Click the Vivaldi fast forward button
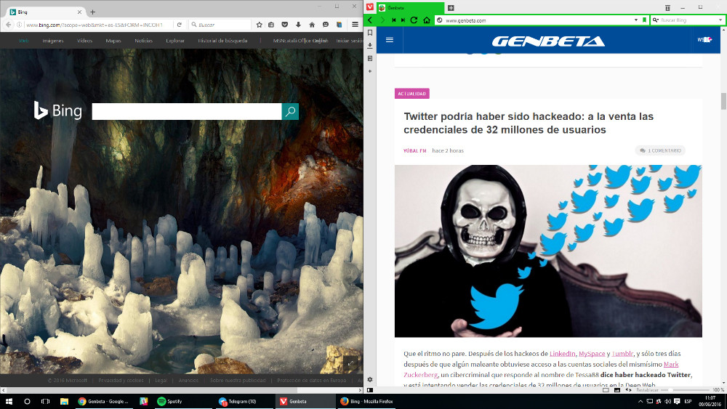The width and height of the screenshot is (727, 409). pyautogui.click(x=403, y=20)
